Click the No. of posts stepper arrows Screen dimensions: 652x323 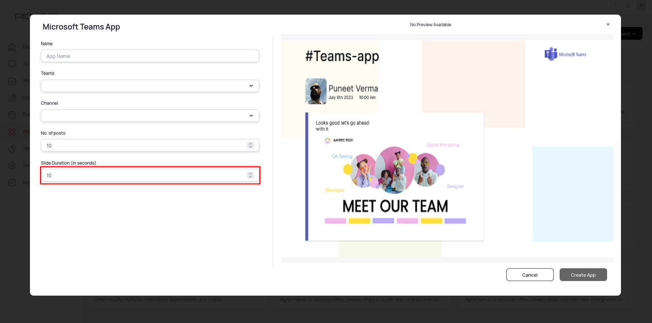(250, 145)
